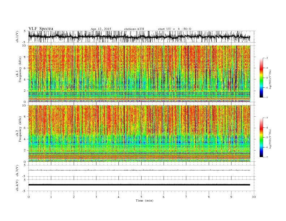The width and height of the screenshot is (286, 221).
Task: Click inside the ch.1 spectrogram panel
Action: coord(139,74)
